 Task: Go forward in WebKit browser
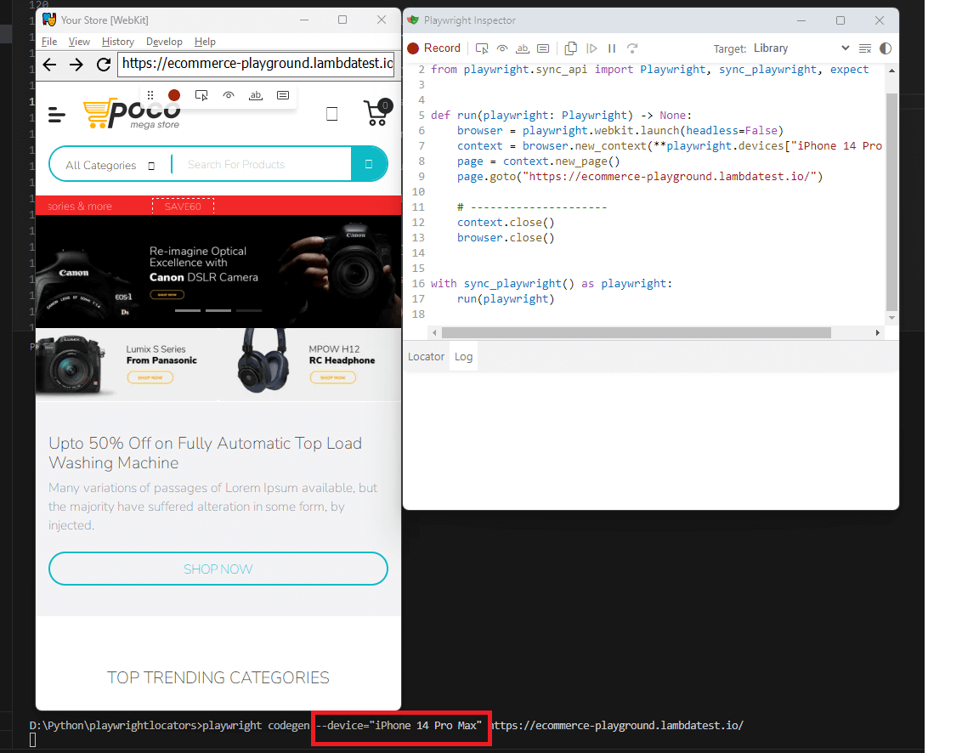[76, 65]
